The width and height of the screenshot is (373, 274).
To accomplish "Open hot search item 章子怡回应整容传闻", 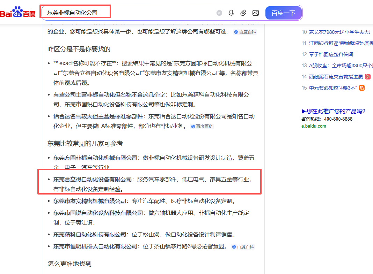I will pyautogui.click(x=331, y=54).
